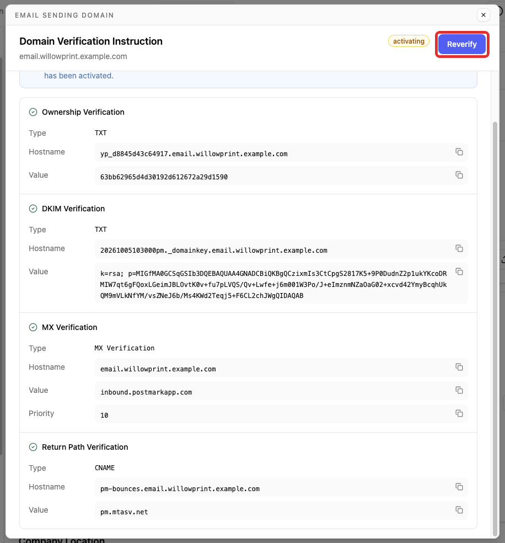
Task: Click the priority value 10
Action: [x=104, y=415]
